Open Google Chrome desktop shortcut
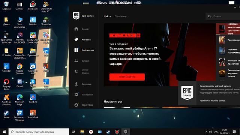 pyautogui.click(x=19, y=69)
